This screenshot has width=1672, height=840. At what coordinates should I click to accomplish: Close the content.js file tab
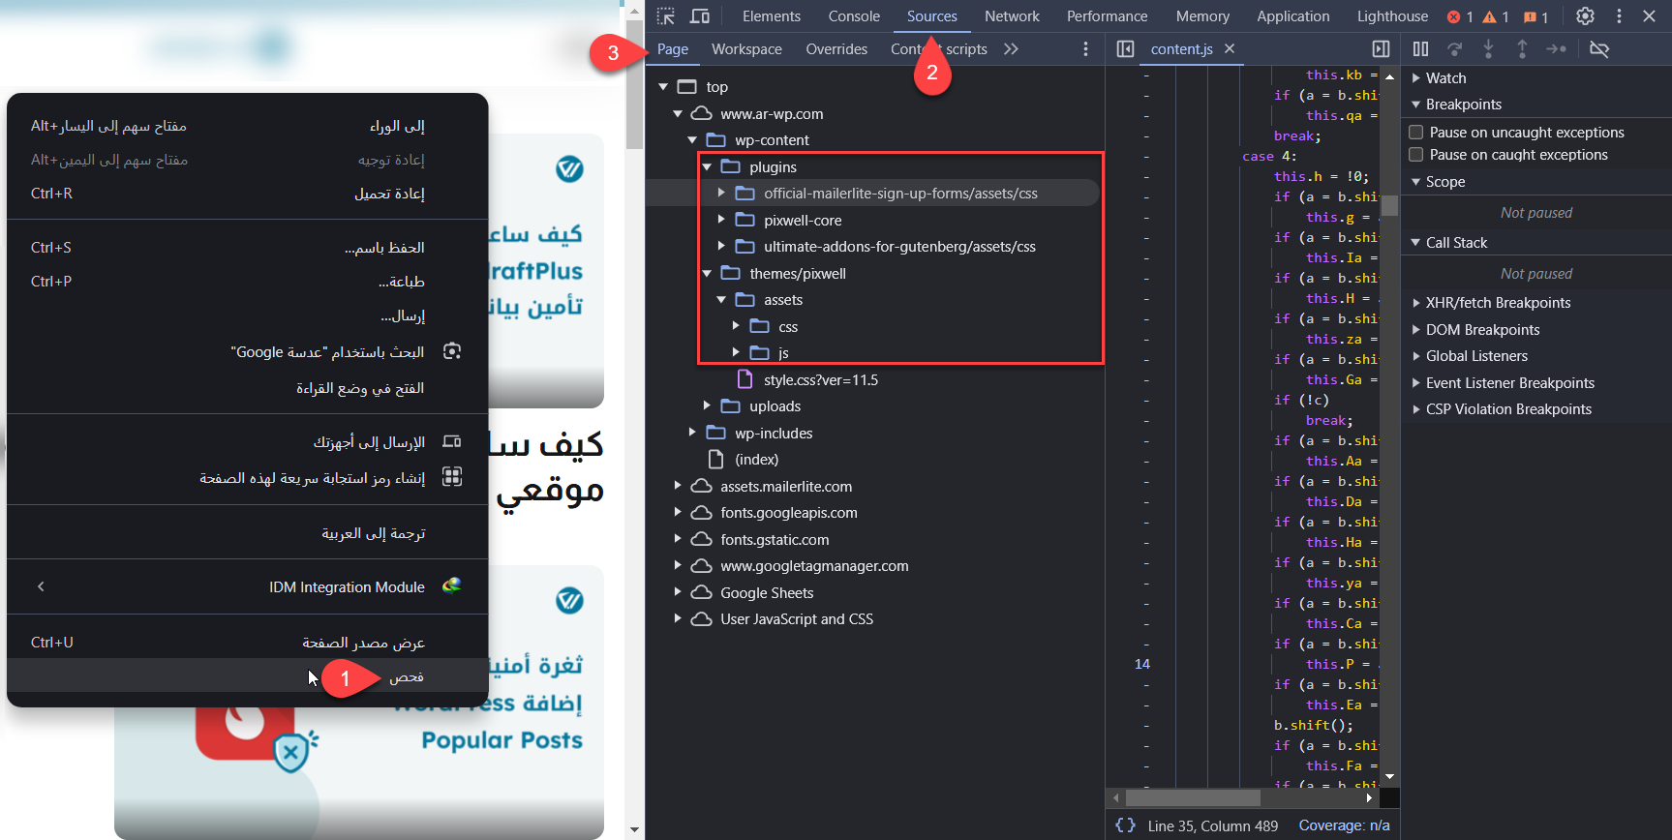(x=1230, y=49)
